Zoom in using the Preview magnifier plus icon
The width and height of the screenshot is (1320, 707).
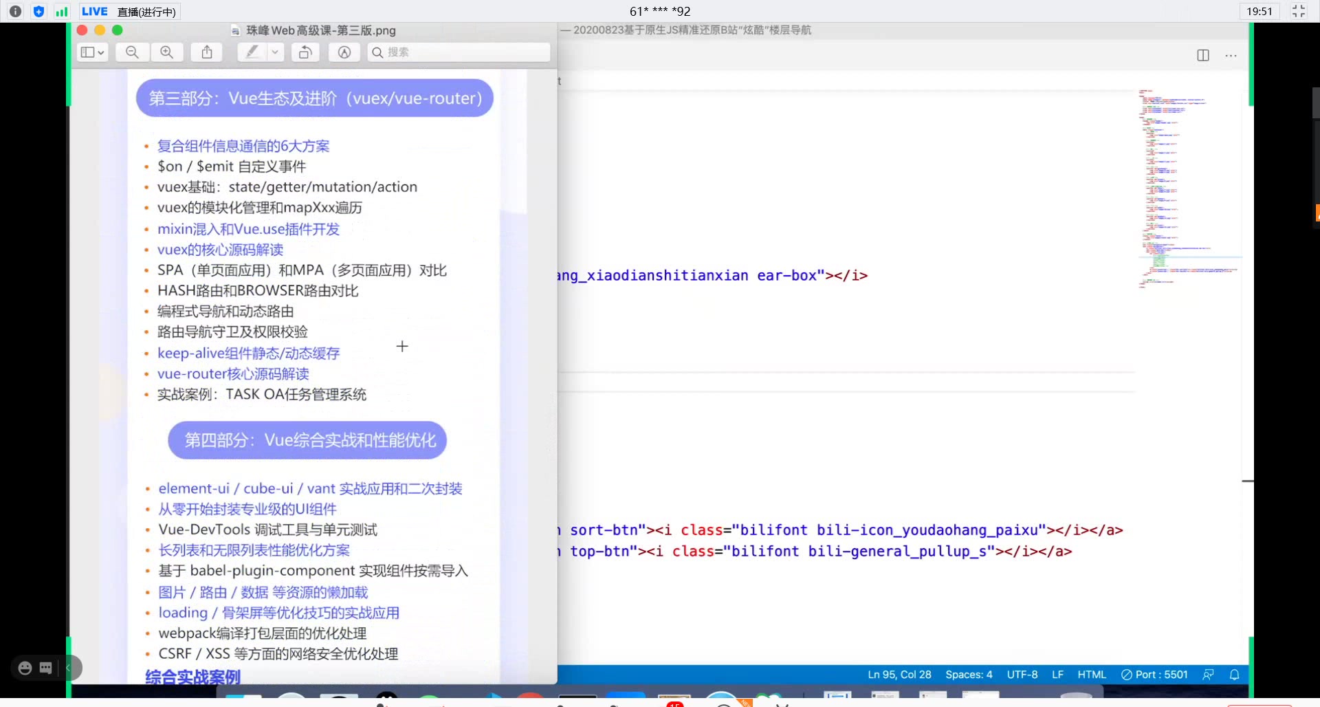(x=167, y=52)
